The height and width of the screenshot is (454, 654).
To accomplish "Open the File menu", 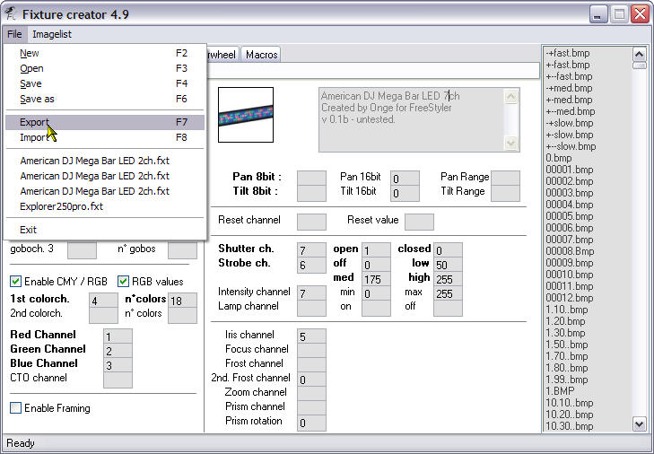I will point(14,34).
